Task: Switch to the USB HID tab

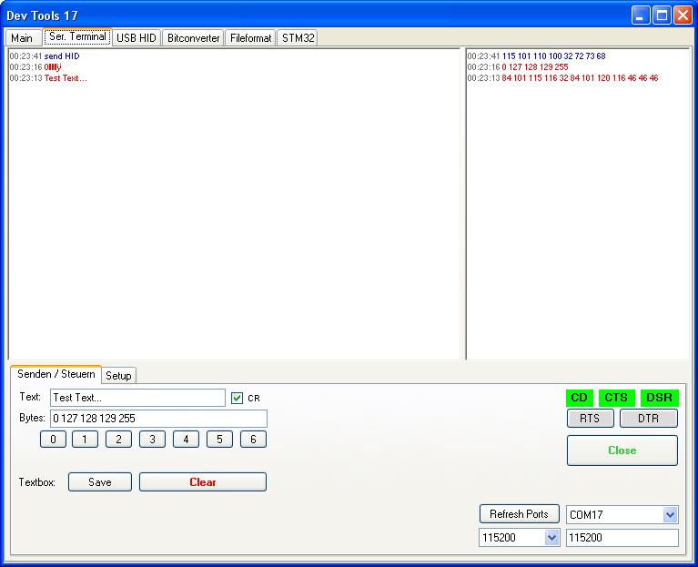Action: 136,38
